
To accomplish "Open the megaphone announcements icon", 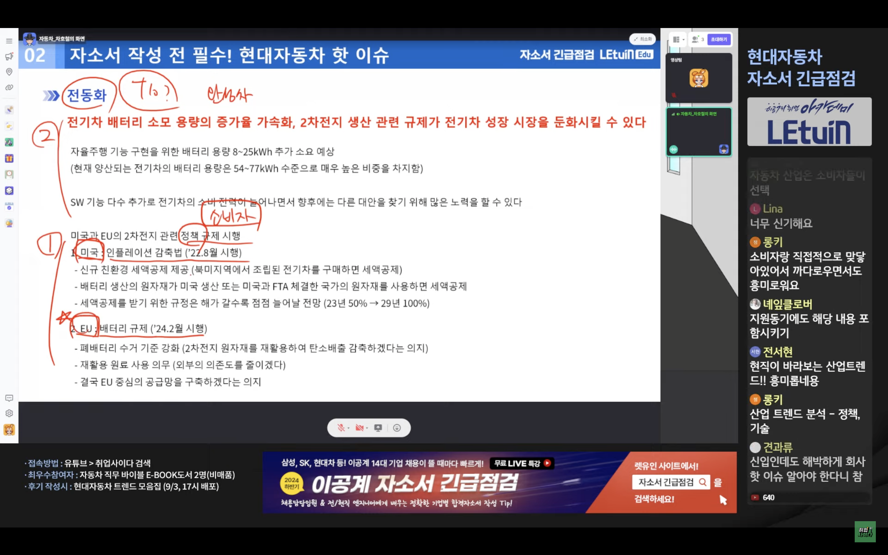I will (x=9, y=56).
